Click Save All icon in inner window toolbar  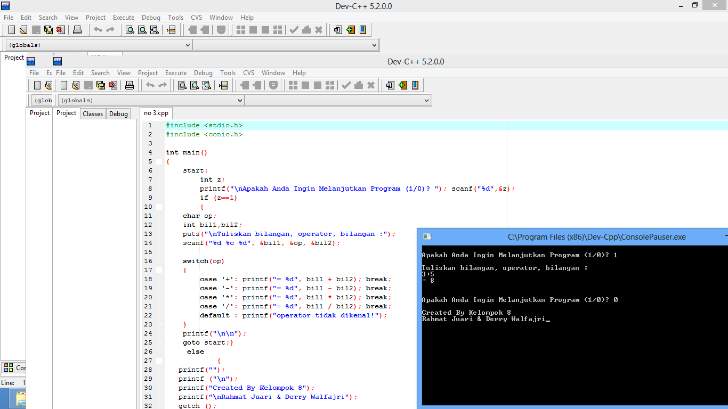[x=100, y=85]
